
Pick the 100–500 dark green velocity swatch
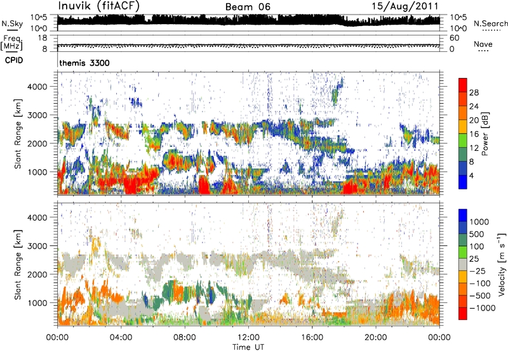(x=463, y=240)
